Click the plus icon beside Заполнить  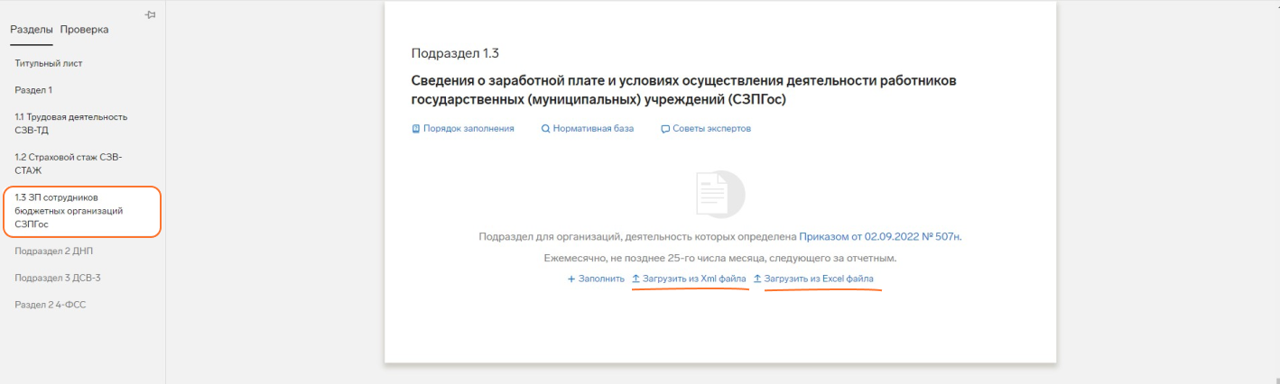coord(571,279)
